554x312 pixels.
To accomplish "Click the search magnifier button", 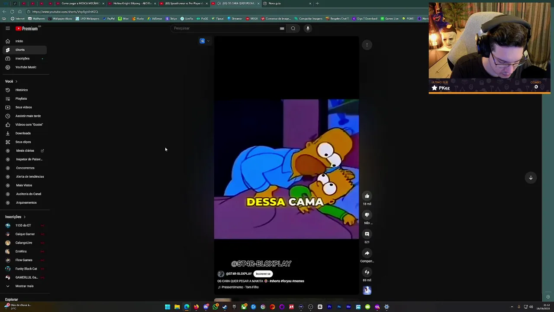I will pyautogui.click(x=293, y=28).
